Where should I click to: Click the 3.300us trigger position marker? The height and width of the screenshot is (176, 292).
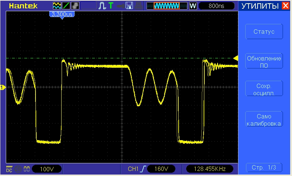coord(62,14)
